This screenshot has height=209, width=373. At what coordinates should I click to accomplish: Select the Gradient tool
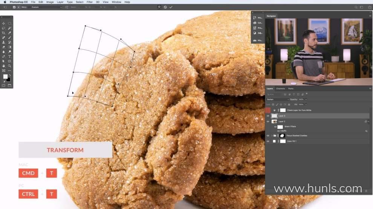(x=9, y=47)
